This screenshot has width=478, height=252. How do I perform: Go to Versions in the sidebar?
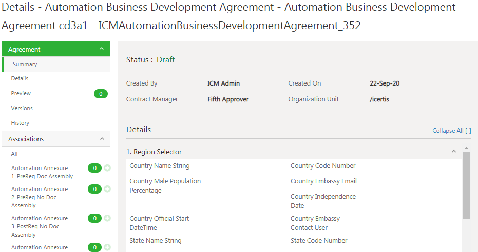tap(22, 108)
